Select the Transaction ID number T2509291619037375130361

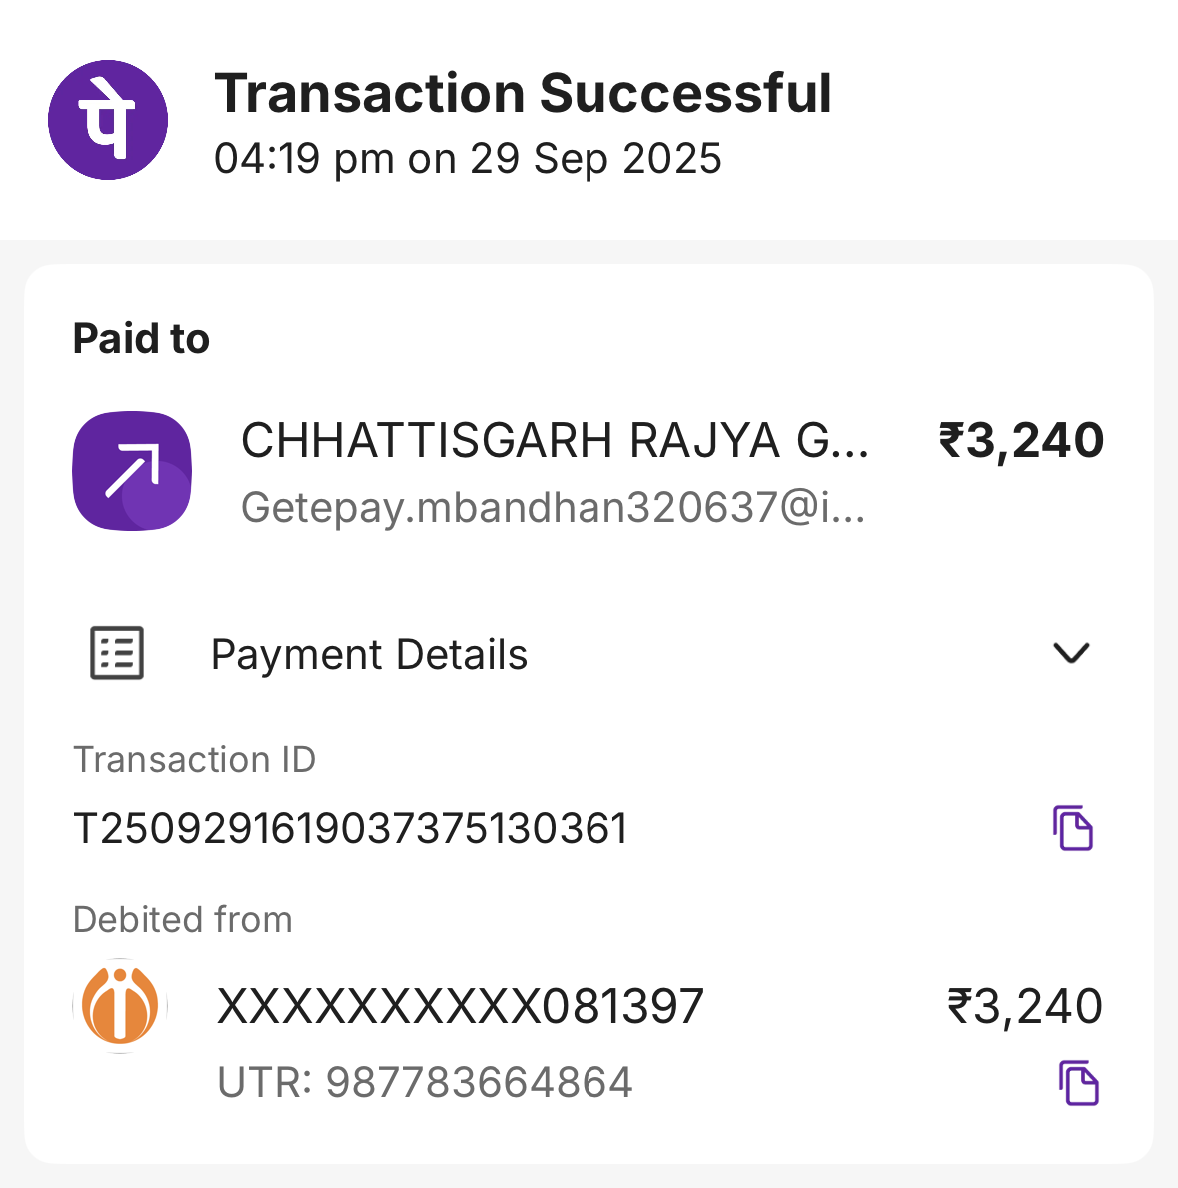[351, 829]
